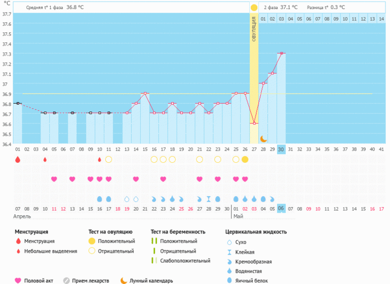Click the heart icon on cycle day 14
The width and height of the screenshot is (390, 284).
[136, 179]
